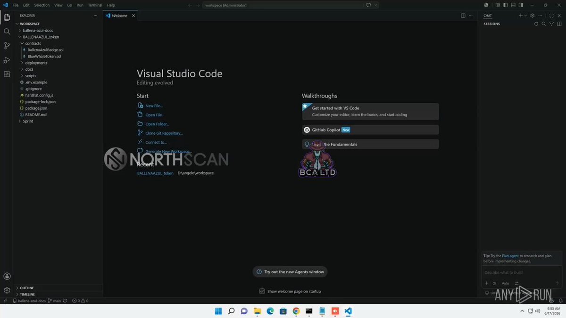Open the Extensions view
The width and height of the screenshot is (566, 318).
pos(7,74)
